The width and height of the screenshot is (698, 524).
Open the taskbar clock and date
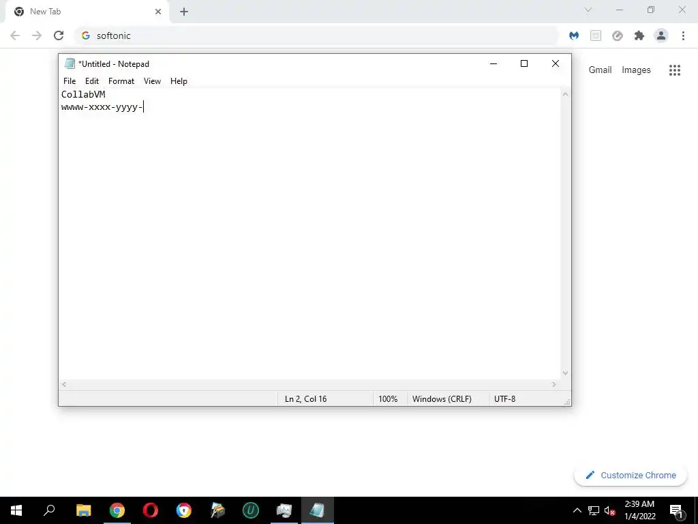pos(639,510)
